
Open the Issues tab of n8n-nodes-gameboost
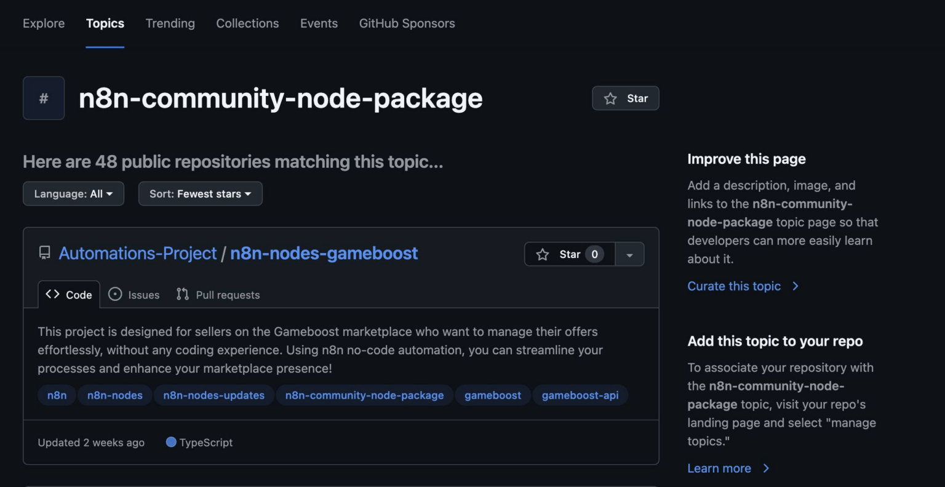coord(134,294)
